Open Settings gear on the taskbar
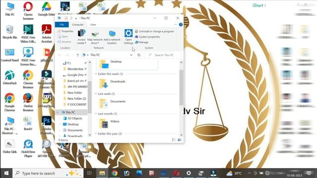This screenshot has height=178, width=317. 189,173
